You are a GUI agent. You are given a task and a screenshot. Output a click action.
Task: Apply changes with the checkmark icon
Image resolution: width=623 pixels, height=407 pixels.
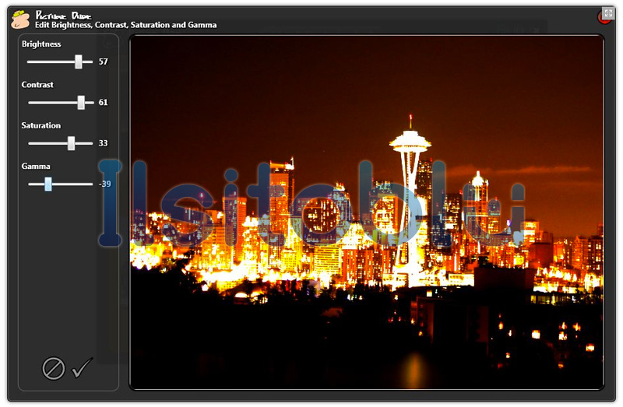click(82, 367)
